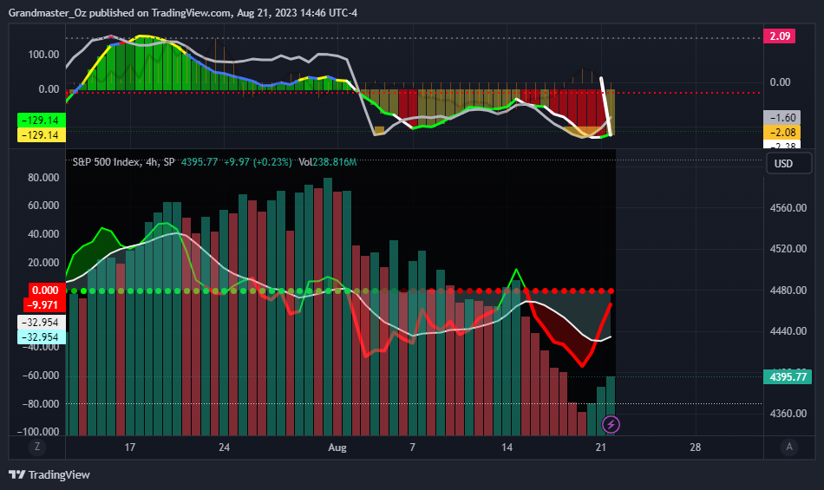Click the gray -1.60 indicator label
Image resolution: width=824 pixels, height=490 pixels.
(782, 118)
